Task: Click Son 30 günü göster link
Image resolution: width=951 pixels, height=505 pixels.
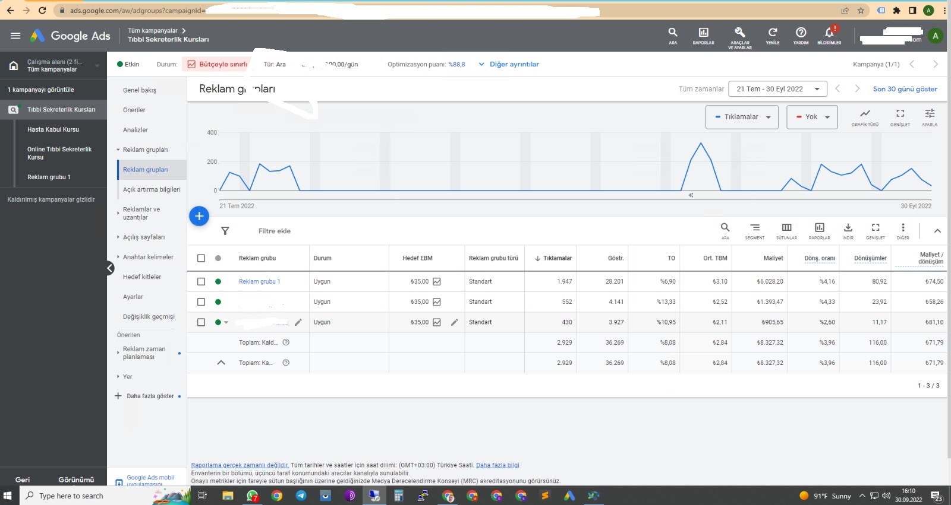Action: pos(905,89)
